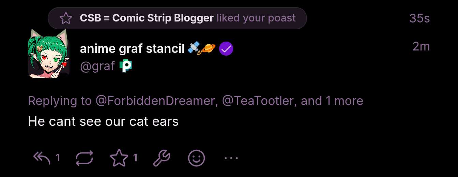Image resolution: width=458 pixels, height=177 pixels.
Task: Click the 35s notification timestamp
Action: click(419, 18)
